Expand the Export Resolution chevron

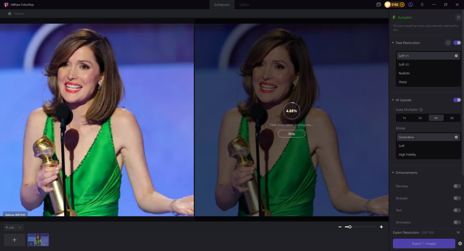point(458,233)
